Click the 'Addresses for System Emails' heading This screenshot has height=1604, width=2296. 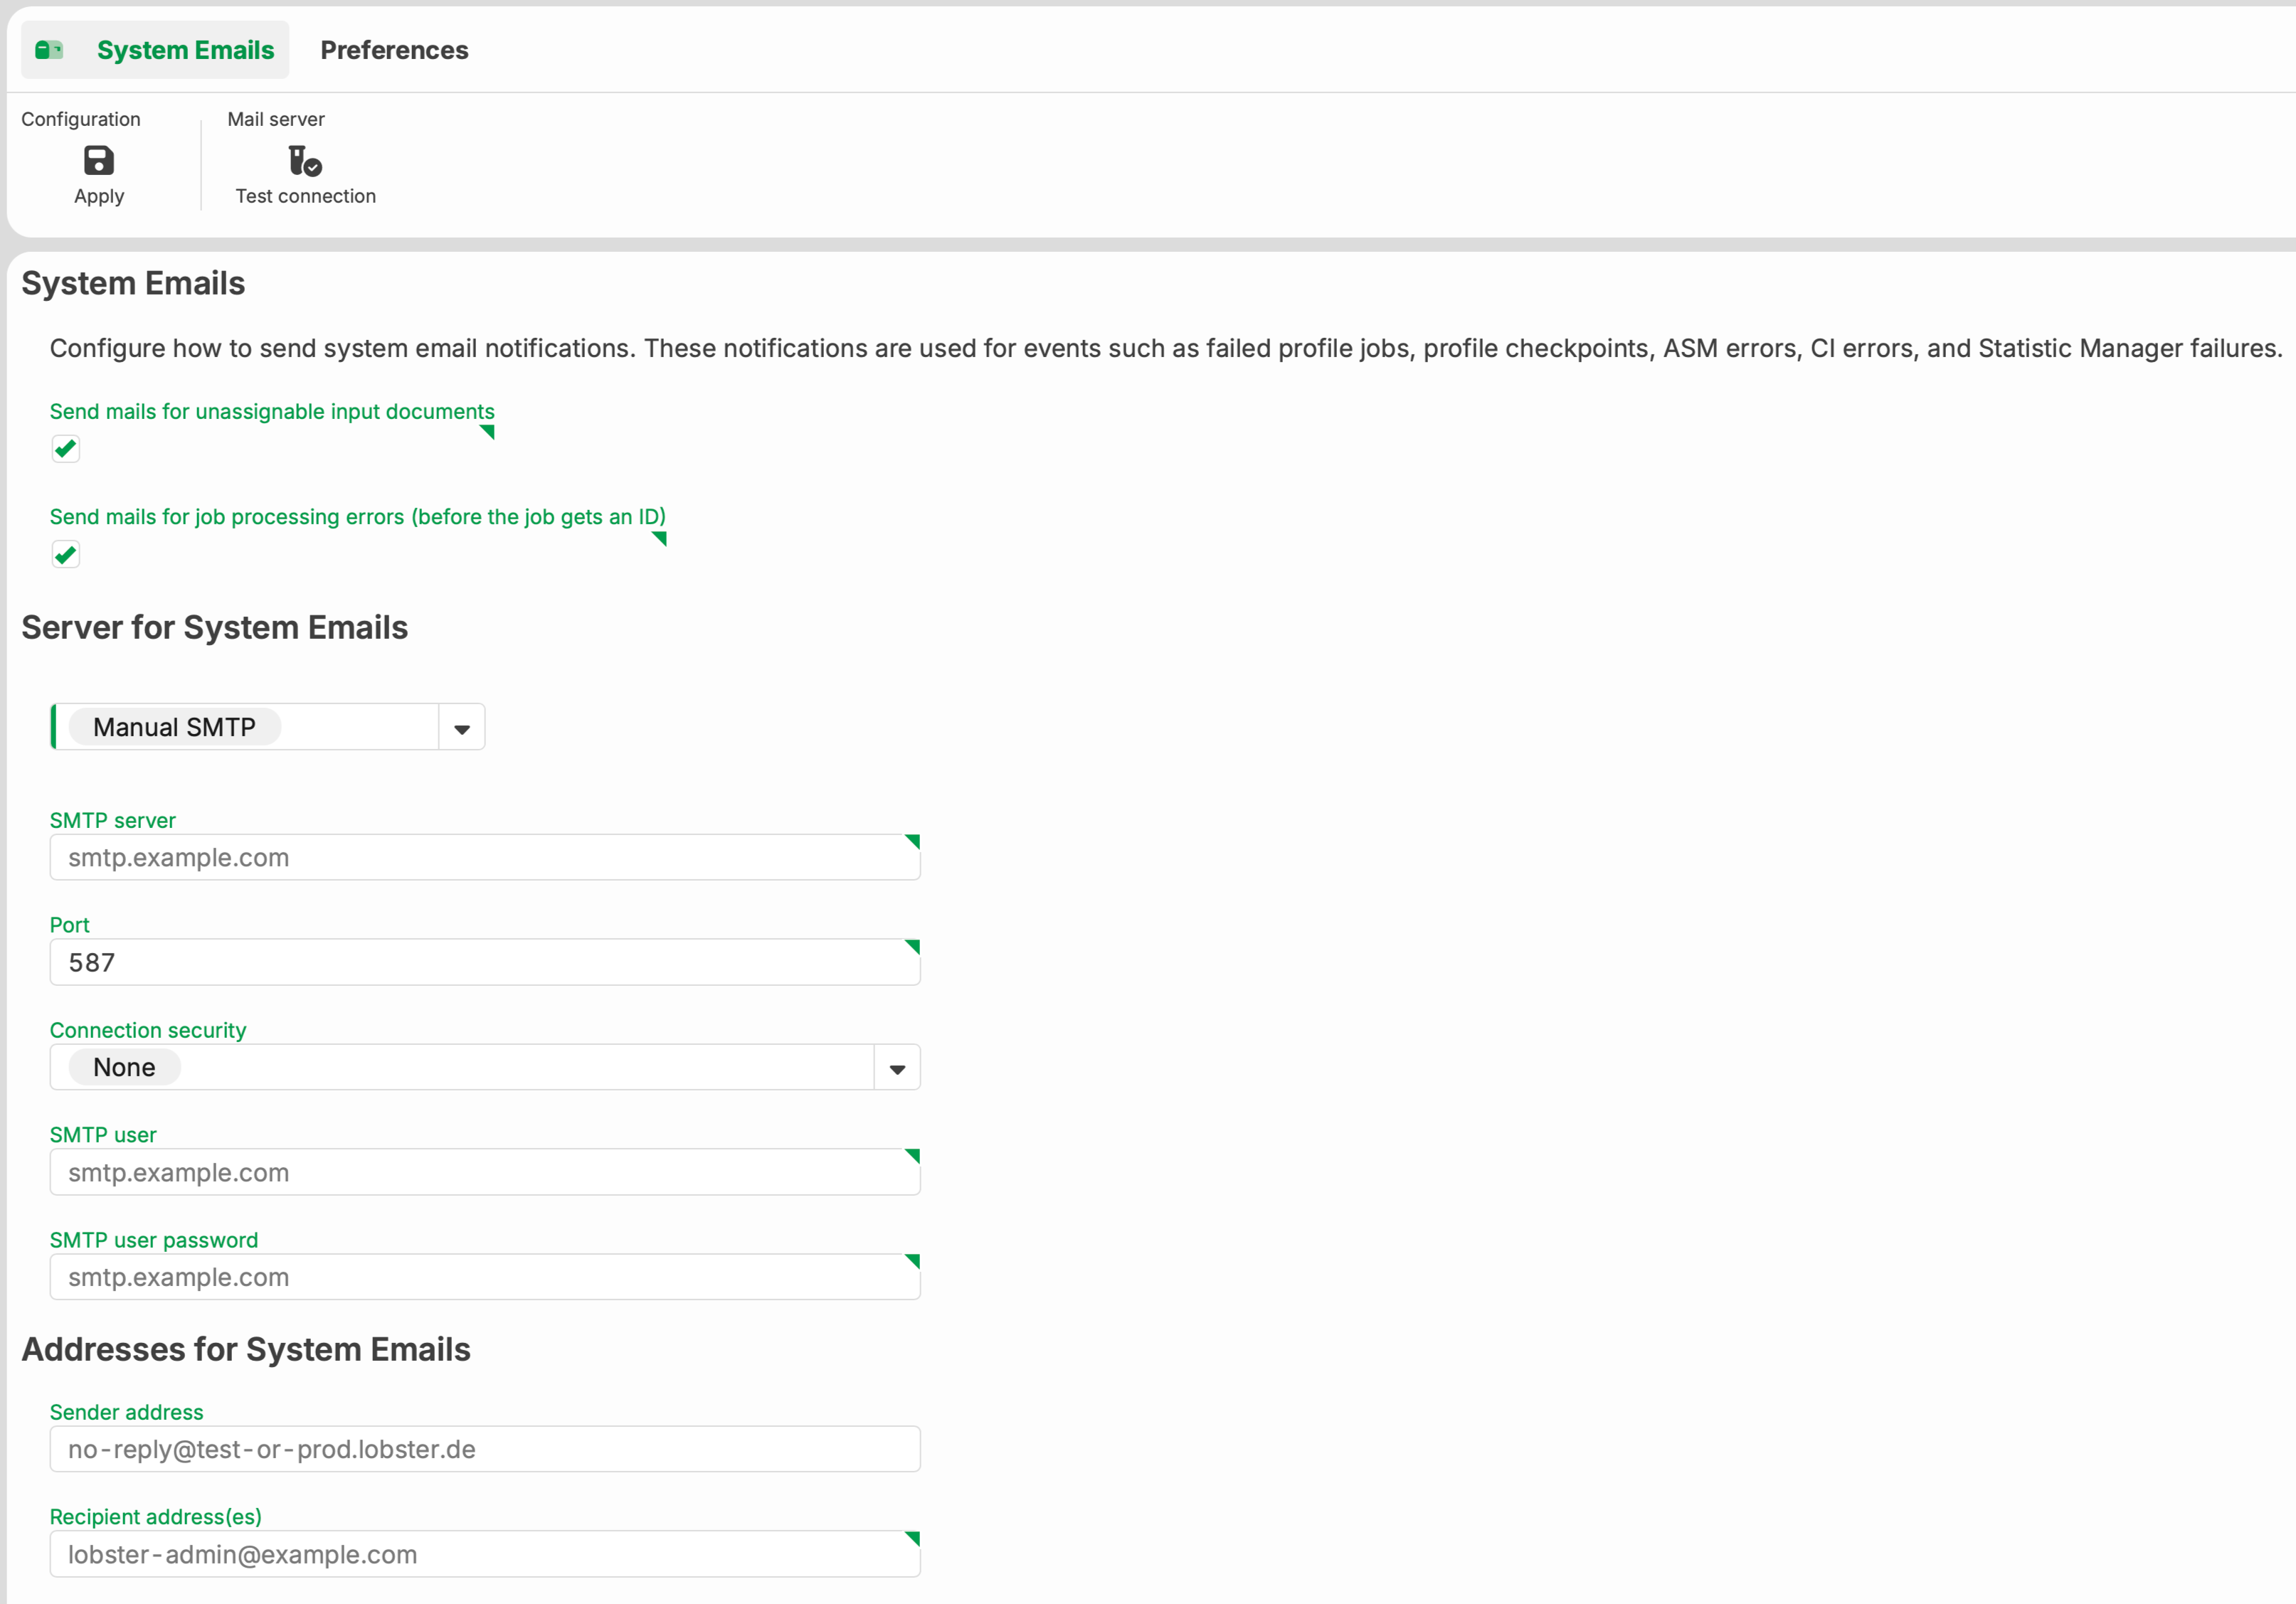tap(246, 1350)
